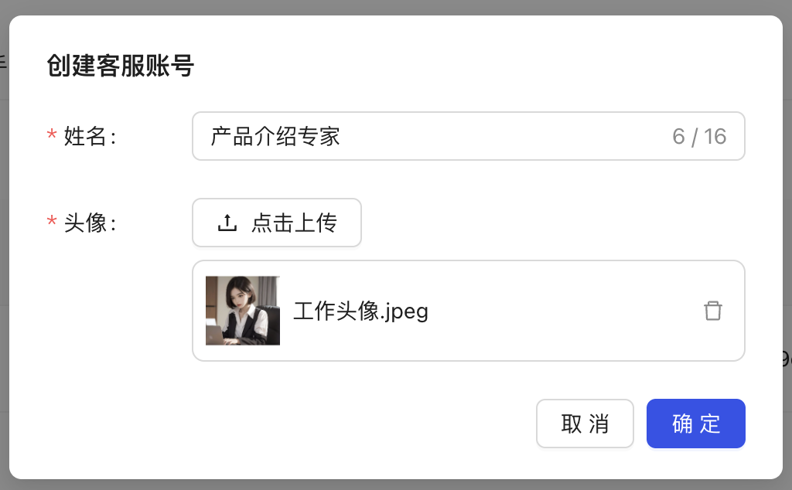Click the trash icon to delete 工作头像.jpeg
Image resolution: width=792 pixels, height=490 pixels.
(712, 311)
